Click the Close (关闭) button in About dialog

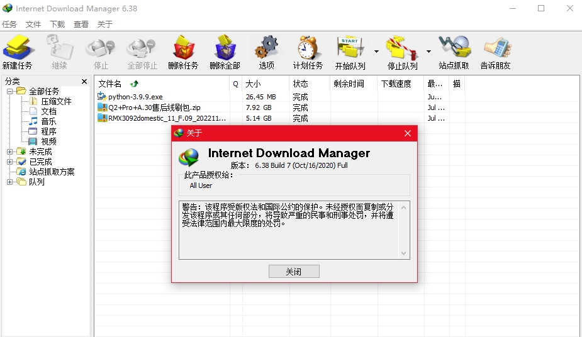point(294,272)
